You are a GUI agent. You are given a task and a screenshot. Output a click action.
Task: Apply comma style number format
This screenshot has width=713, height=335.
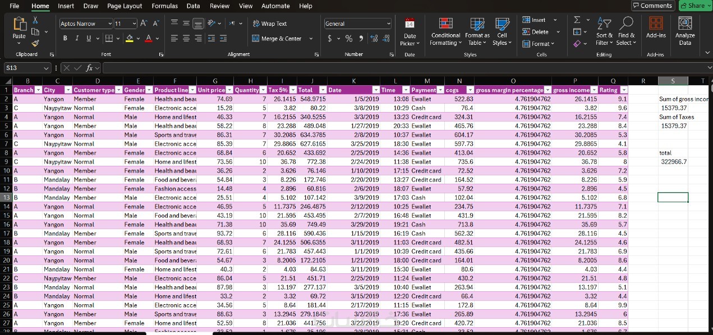click(361, 38)
